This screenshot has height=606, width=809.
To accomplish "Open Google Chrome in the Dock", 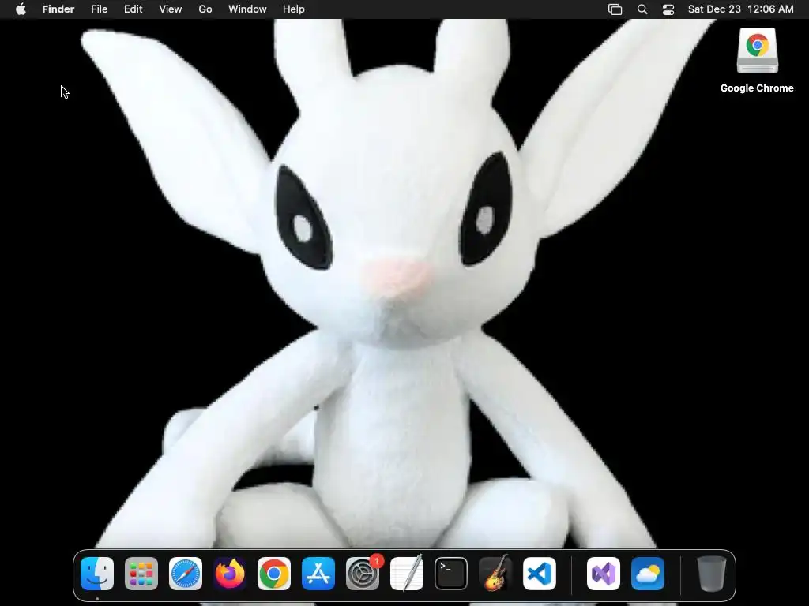I will point(274,574).
